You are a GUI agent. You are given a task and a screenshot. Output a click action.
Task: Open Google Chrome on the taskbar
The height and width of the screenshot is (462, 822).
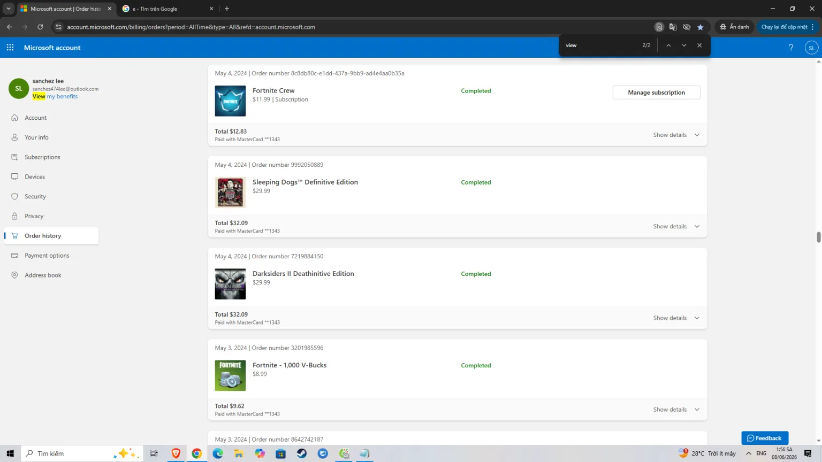[197, 453]
